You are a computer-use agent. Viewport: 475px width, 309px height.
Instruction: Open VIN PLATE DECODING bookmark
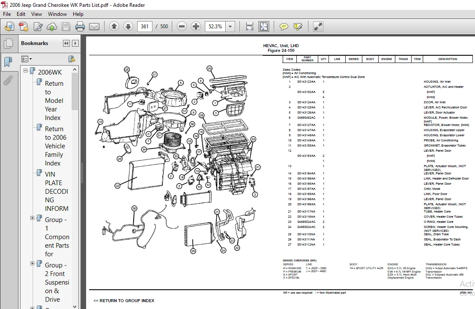click(57, 191)
